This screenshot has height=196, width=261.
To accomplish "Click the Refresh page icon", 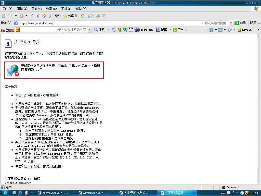I will (x=37, y=16).
